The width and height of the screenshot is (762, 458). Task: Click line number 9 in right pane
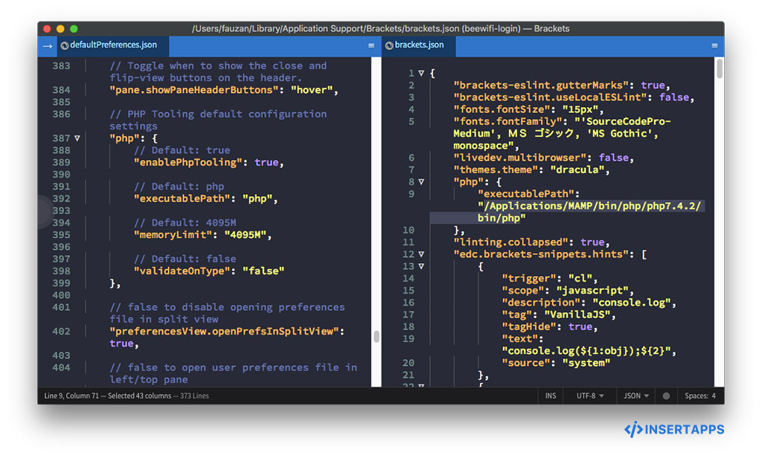[411, 194]
